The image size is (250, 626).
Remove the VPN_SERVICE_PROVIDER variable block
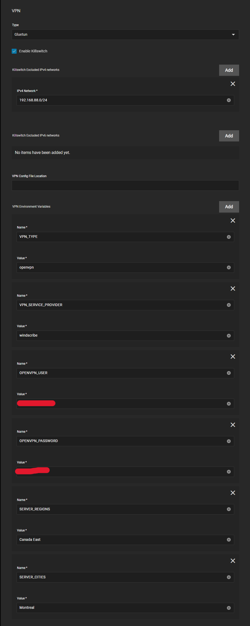233,288
